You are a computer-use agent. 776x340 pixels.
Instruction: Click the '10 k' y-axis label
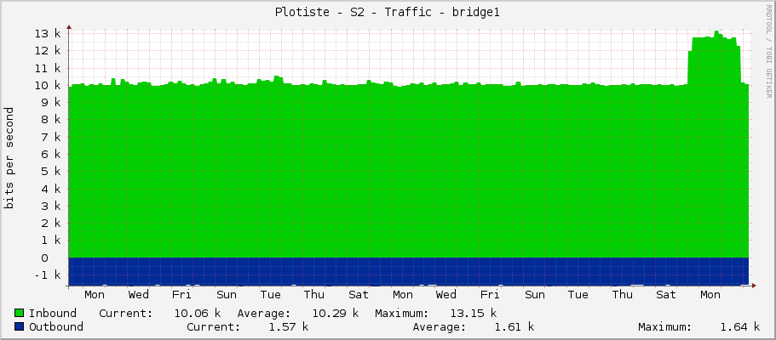click(x=48, y=85)
